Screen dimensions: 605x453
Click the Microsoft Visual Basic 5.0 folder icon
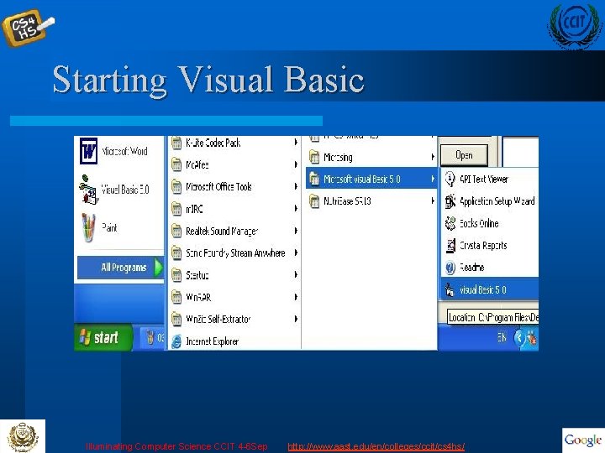click(x=314, y=179)
